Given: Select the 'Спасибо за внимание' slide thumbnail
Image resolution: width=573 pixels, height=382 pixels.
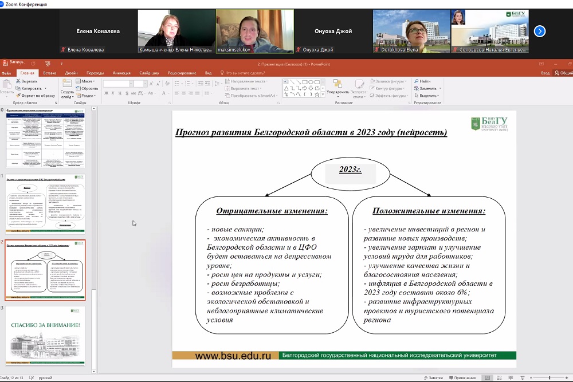Looking at the screenshot, I should click(x=45, y=336).
